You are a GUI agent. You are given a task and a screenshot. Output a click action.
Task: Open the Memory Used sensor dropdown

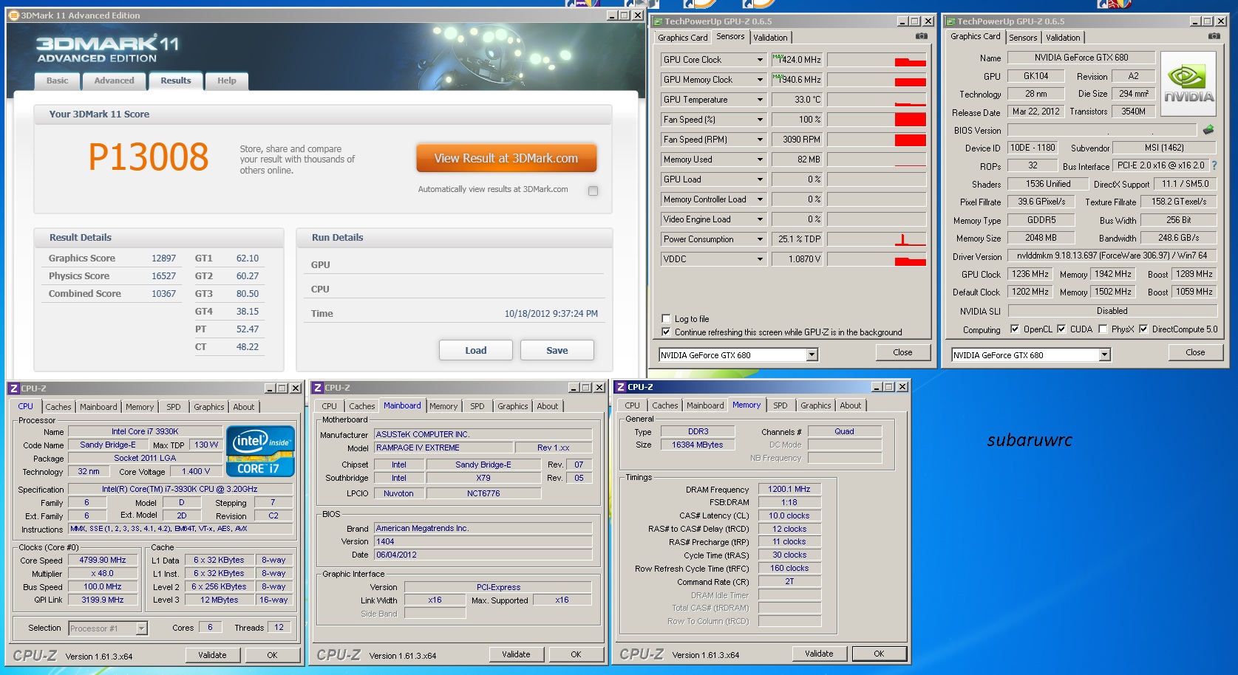point(760,160)
